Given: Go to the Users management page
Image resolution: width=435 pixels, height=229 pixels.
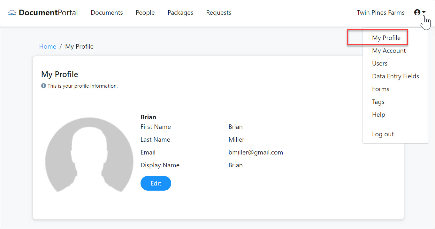Looking at the screenshot, I should (379, 63).
